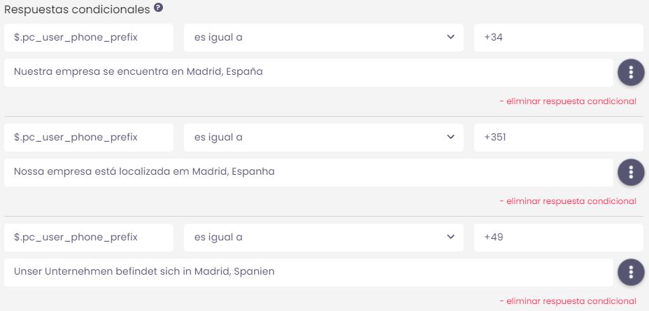
Task: Edit the 'Nuestra empresa se encuentra' response text
Action: pyautogui.click(x=308, y=73)
